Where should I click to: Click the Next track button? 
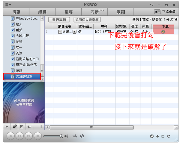coord(28,136)
